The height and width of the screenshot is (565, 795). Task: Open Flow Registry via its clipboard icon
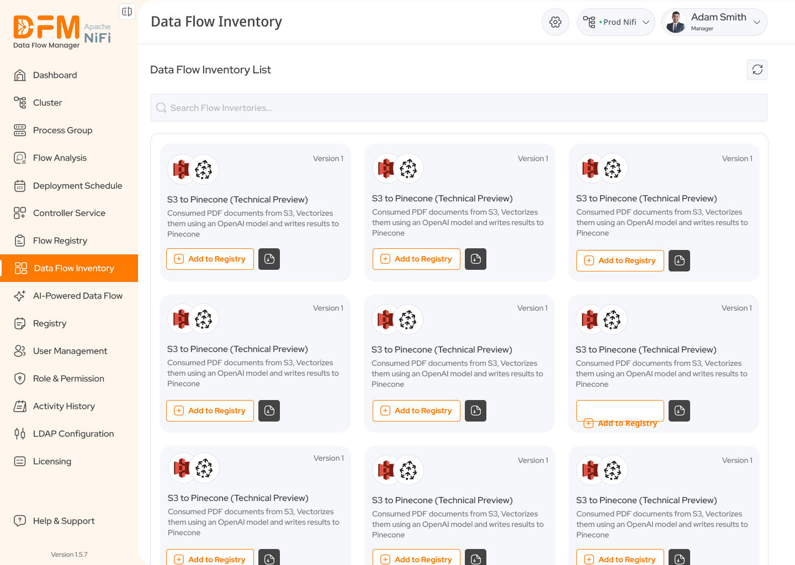tap(20, 241)
